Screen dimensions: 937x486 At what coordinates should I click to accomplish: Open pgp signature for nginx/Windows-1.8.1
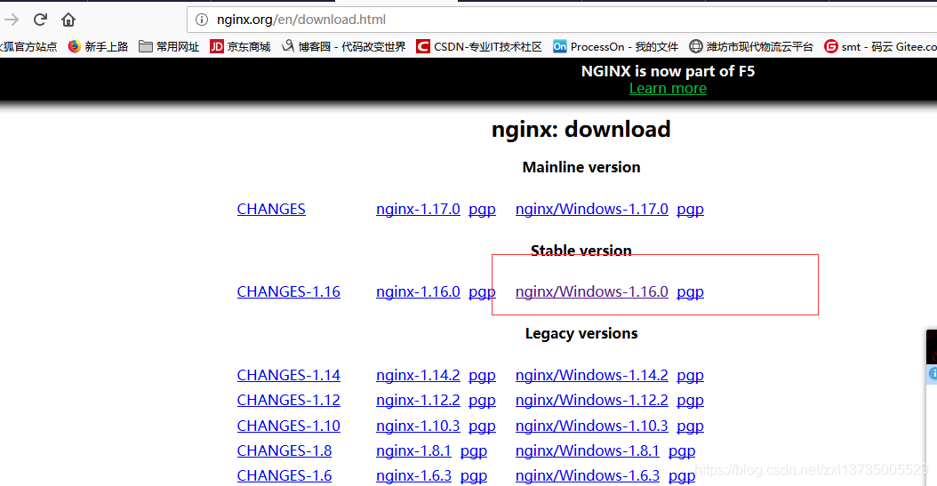click(682, 451)
